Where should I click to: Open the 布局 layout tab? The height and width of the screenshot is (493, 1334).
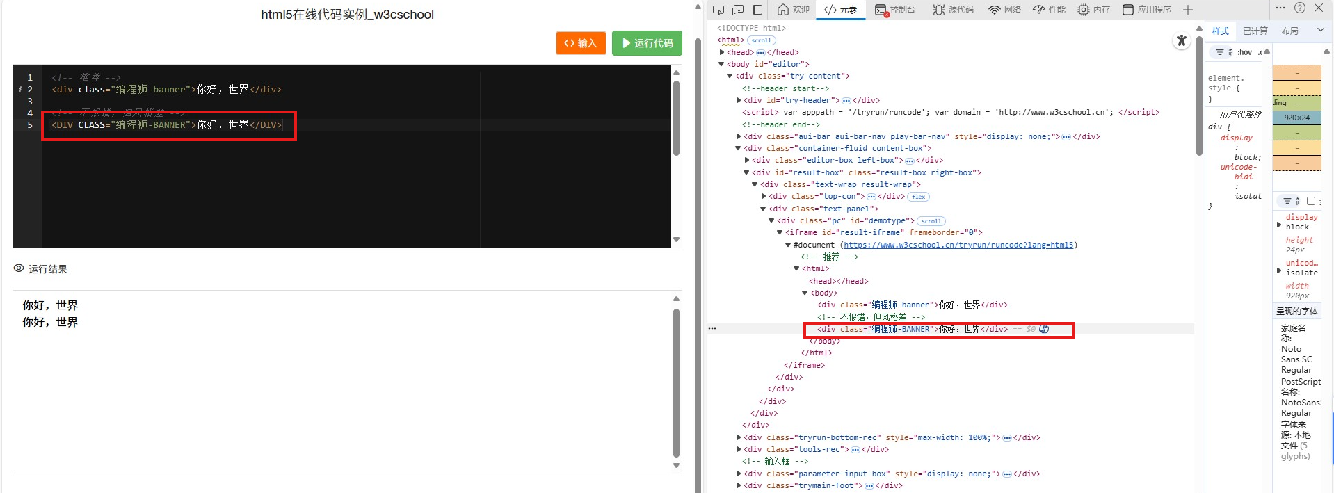coord(1290,31)
